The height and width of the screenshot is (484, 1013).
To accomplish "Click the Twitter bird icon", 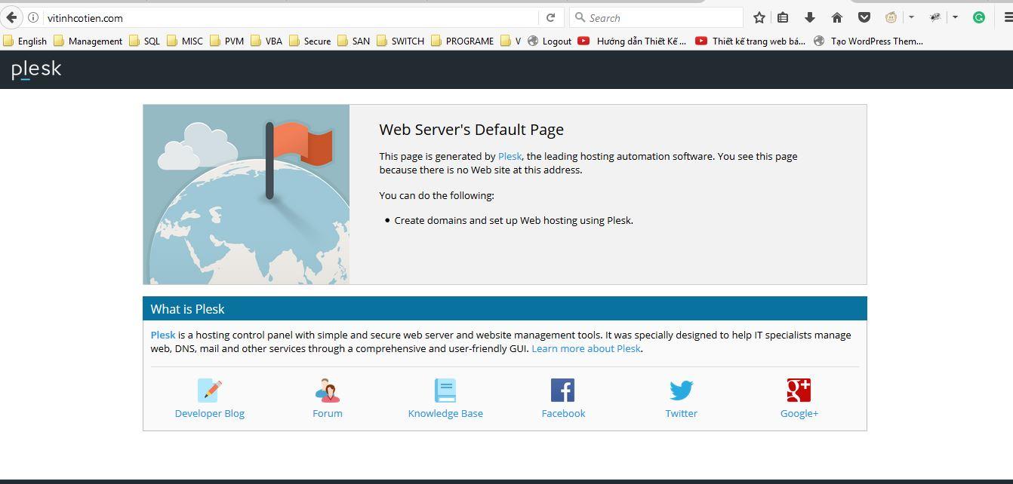I will (681, 391).
